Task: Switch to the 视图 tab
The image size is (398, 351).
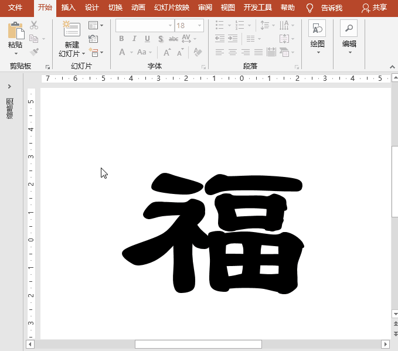Action: [228, 8]
